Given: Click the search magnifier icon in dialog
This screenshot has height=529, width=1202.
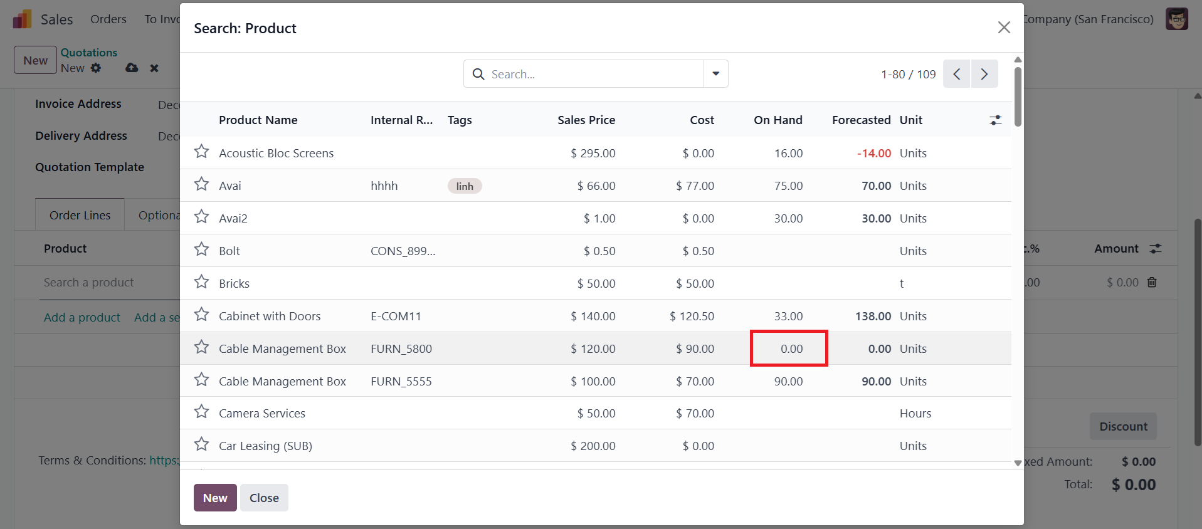Looking at the screenshot, I should click(478, 74).
